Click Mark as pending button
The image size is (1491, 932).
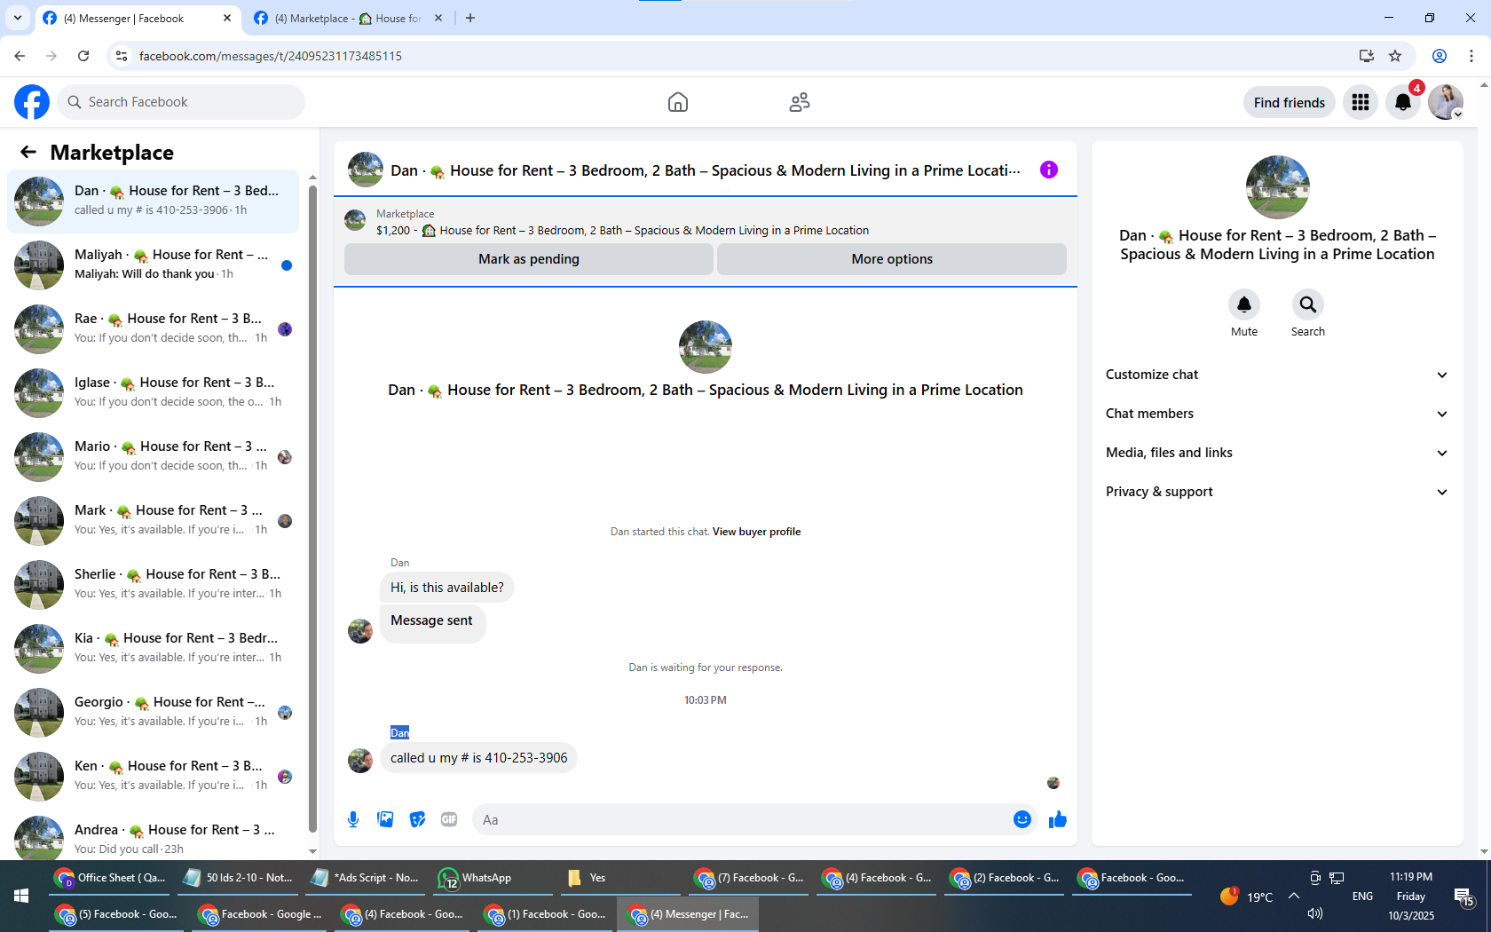[x=529, y=259]
